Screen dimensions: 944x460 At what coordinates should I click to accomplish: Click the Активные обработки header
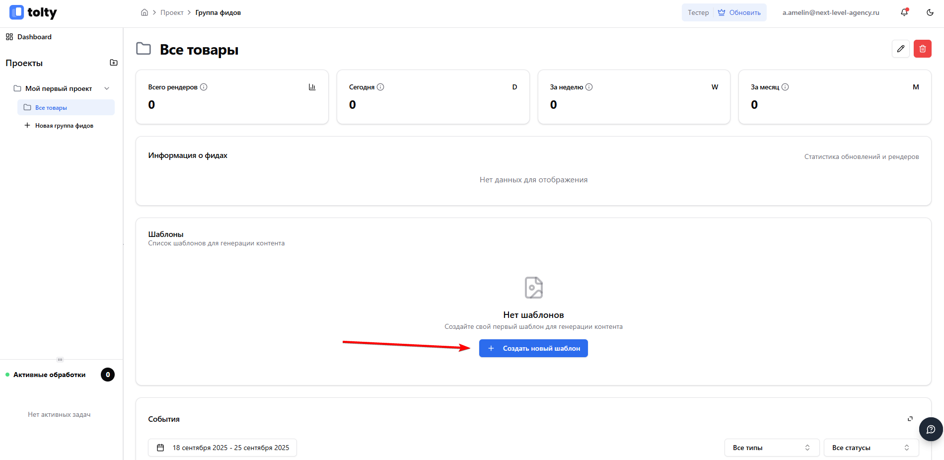point(49,375)
